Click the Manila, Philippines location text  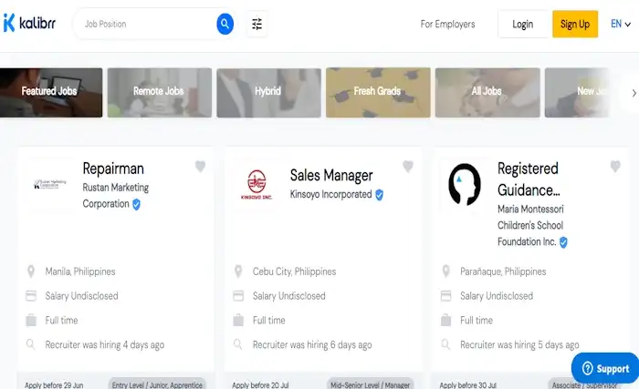[80, 271]
